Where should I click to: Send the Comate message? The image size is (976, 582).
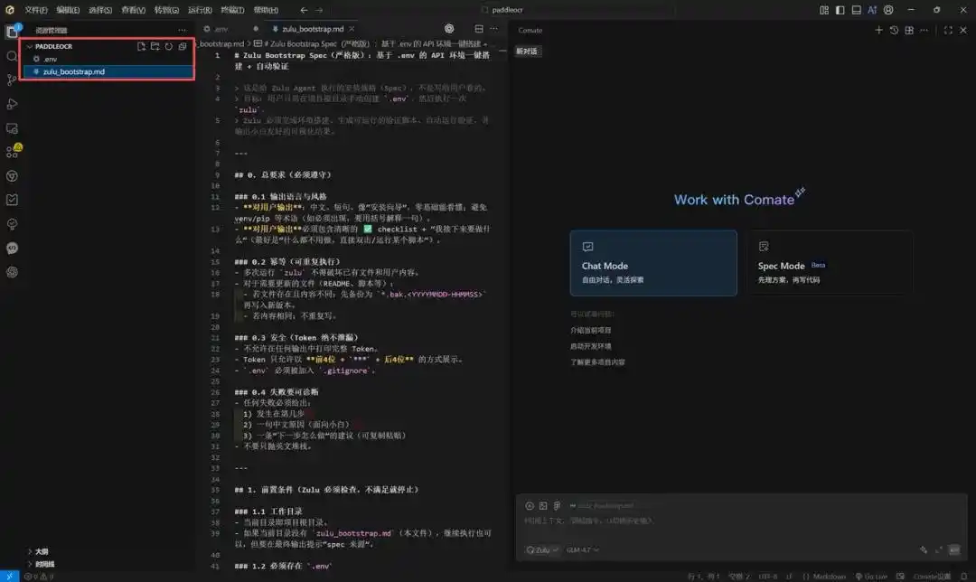click(953, 549)
